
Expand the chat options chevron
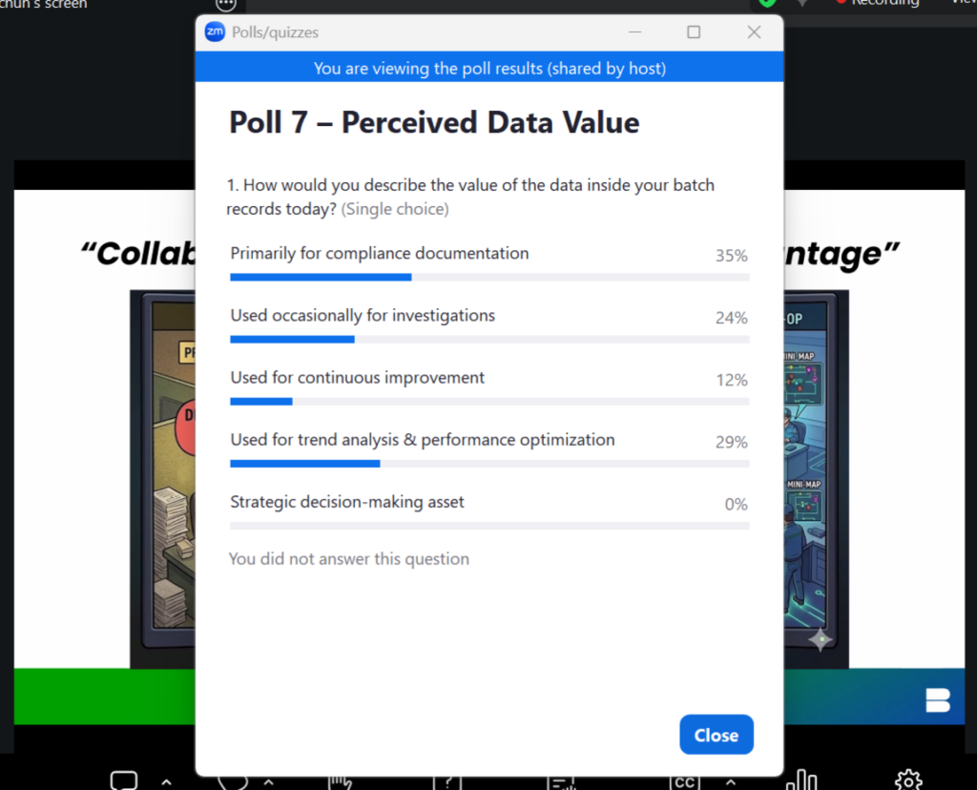tap(166, 782)
